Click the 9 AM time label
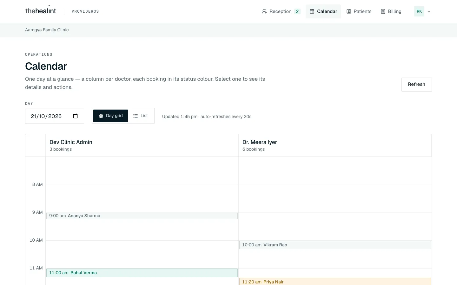The width and height of the screenshot is (457, 285). click(x=37, y=212)
